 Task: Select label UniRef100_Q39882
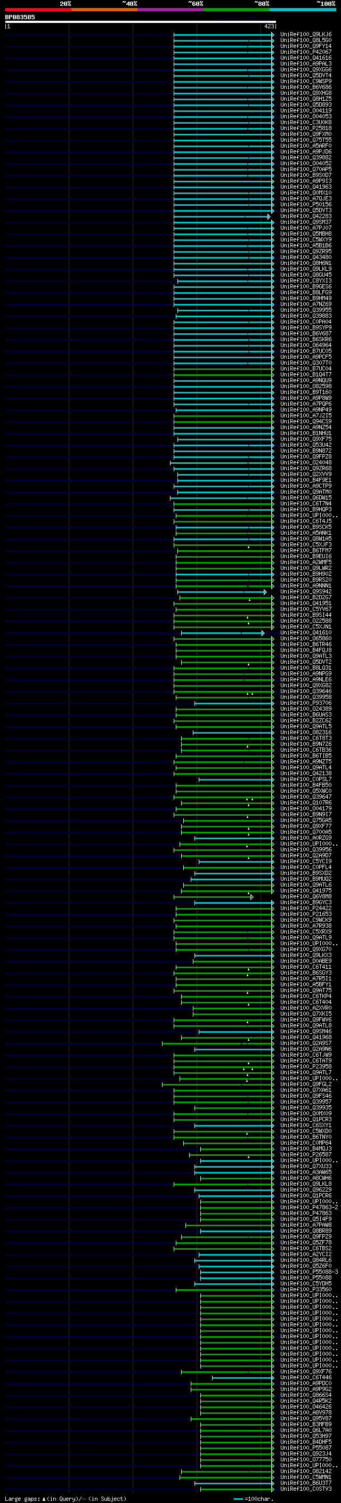pos(305,157)
